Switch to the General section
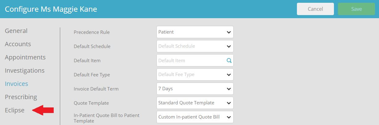The image size is (379, 125). pyautogui.click(x=16, y=31)
